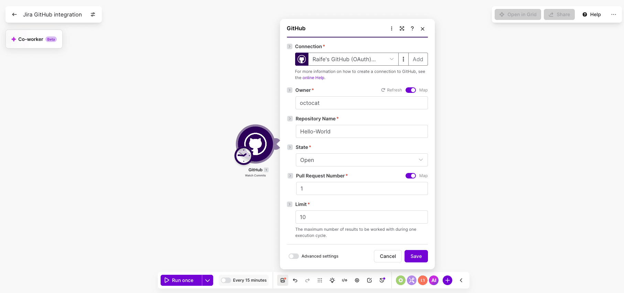Expand the Repository Name field info

click(290, 119)
